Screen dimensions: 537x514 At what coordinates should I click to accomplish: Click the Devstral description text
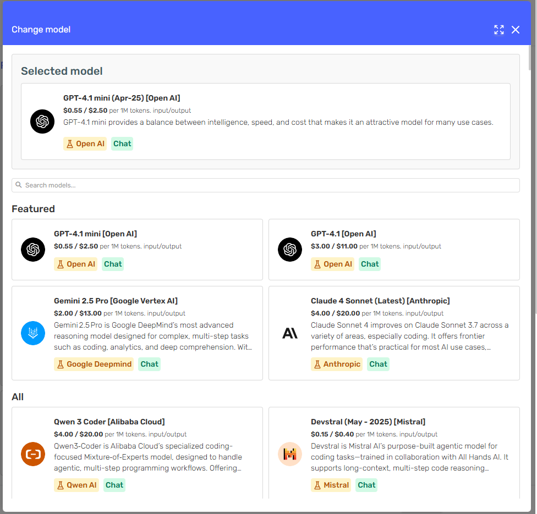409,457
